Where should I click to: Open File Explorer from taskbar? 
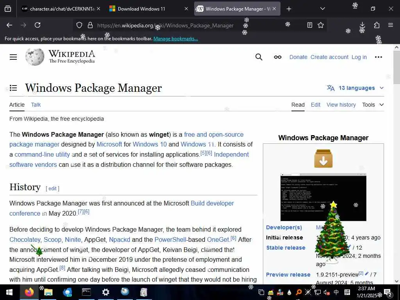[48, 292]
